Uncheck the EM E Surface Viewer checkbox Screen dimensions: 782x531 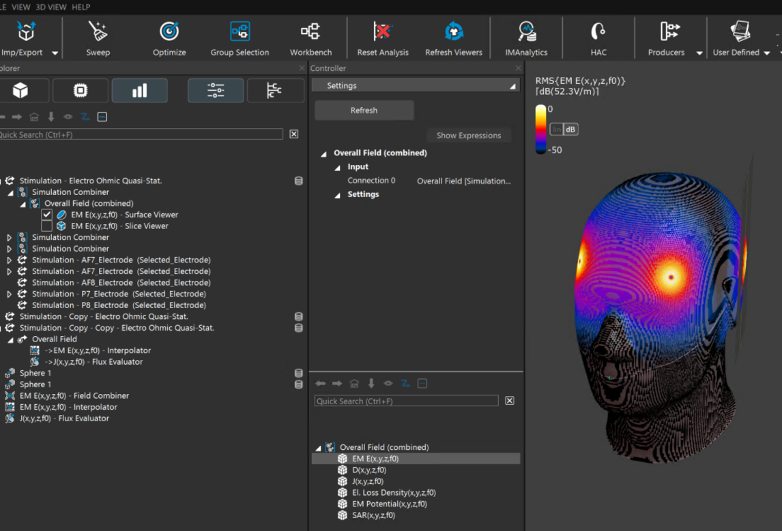46,215
